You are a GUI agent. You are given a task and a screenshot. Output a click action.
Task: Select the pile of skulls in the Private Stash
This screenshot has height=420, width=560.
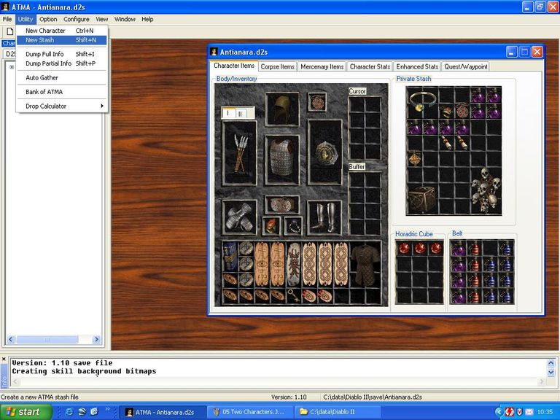[x=486, y=190]
